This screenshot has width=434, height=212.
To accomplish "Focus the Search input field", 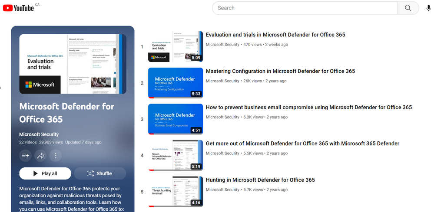I will pos(305,8).
